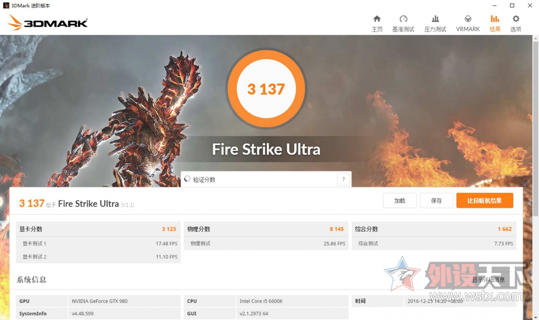
Task: Click the 17.48 FPS value
Action: tap(167, 243)
